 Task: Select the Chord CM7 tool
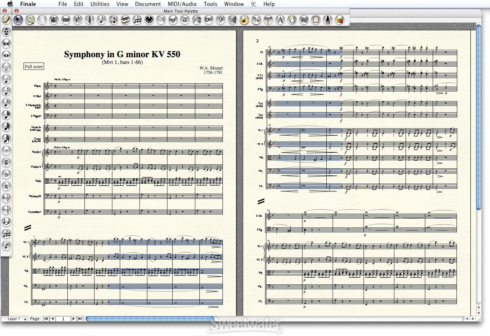coord(209,20)
